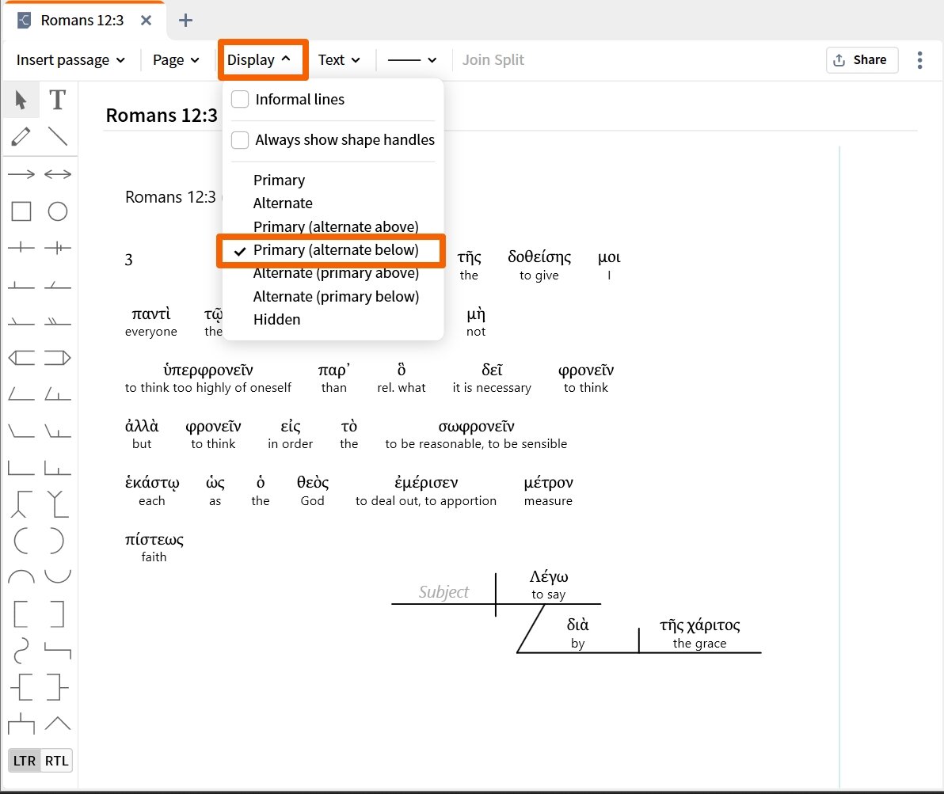
Task: Select the single-headed arrow tool
Action: click(x=21, y=175)
